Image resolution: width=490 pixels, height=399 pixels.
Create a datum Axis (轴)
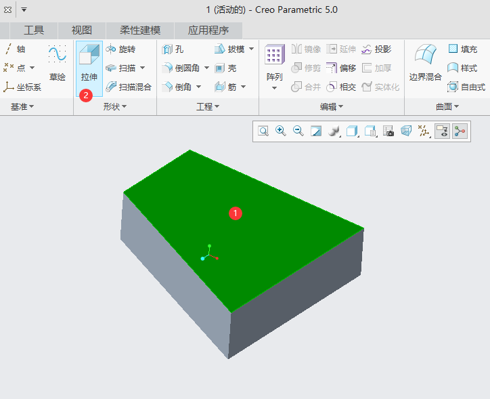pyautogui.click(x=15, y=49)
